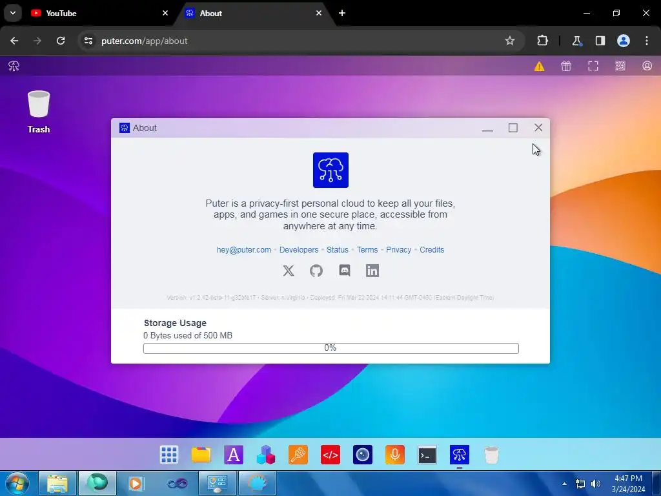Click the large Puter logo in About window
661x496 pixels.
330,170
